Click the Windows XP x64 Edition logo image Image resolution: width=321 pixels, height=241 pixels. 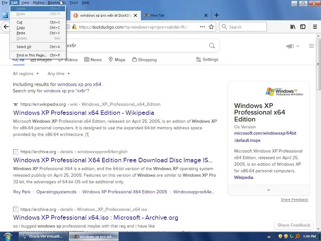pyautogui.click(x=284, y=92)
